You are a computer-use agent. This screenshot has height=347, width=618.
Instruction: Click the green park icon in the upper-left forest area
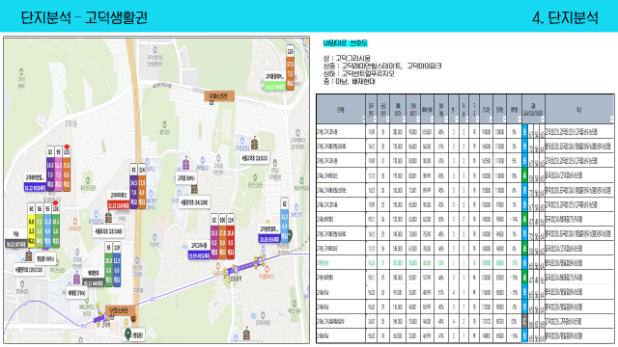[x=21, y=71]
